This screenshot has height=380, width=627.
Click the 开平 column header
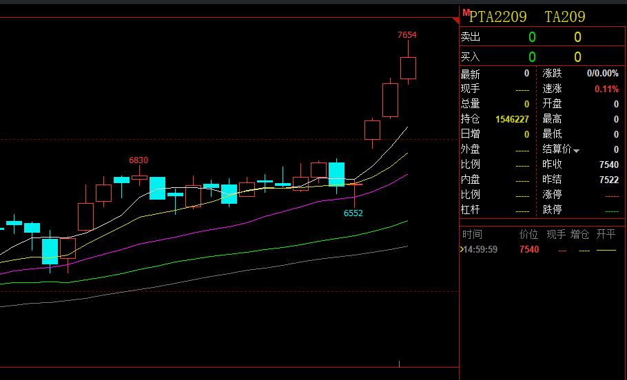[x=606, y=235]
